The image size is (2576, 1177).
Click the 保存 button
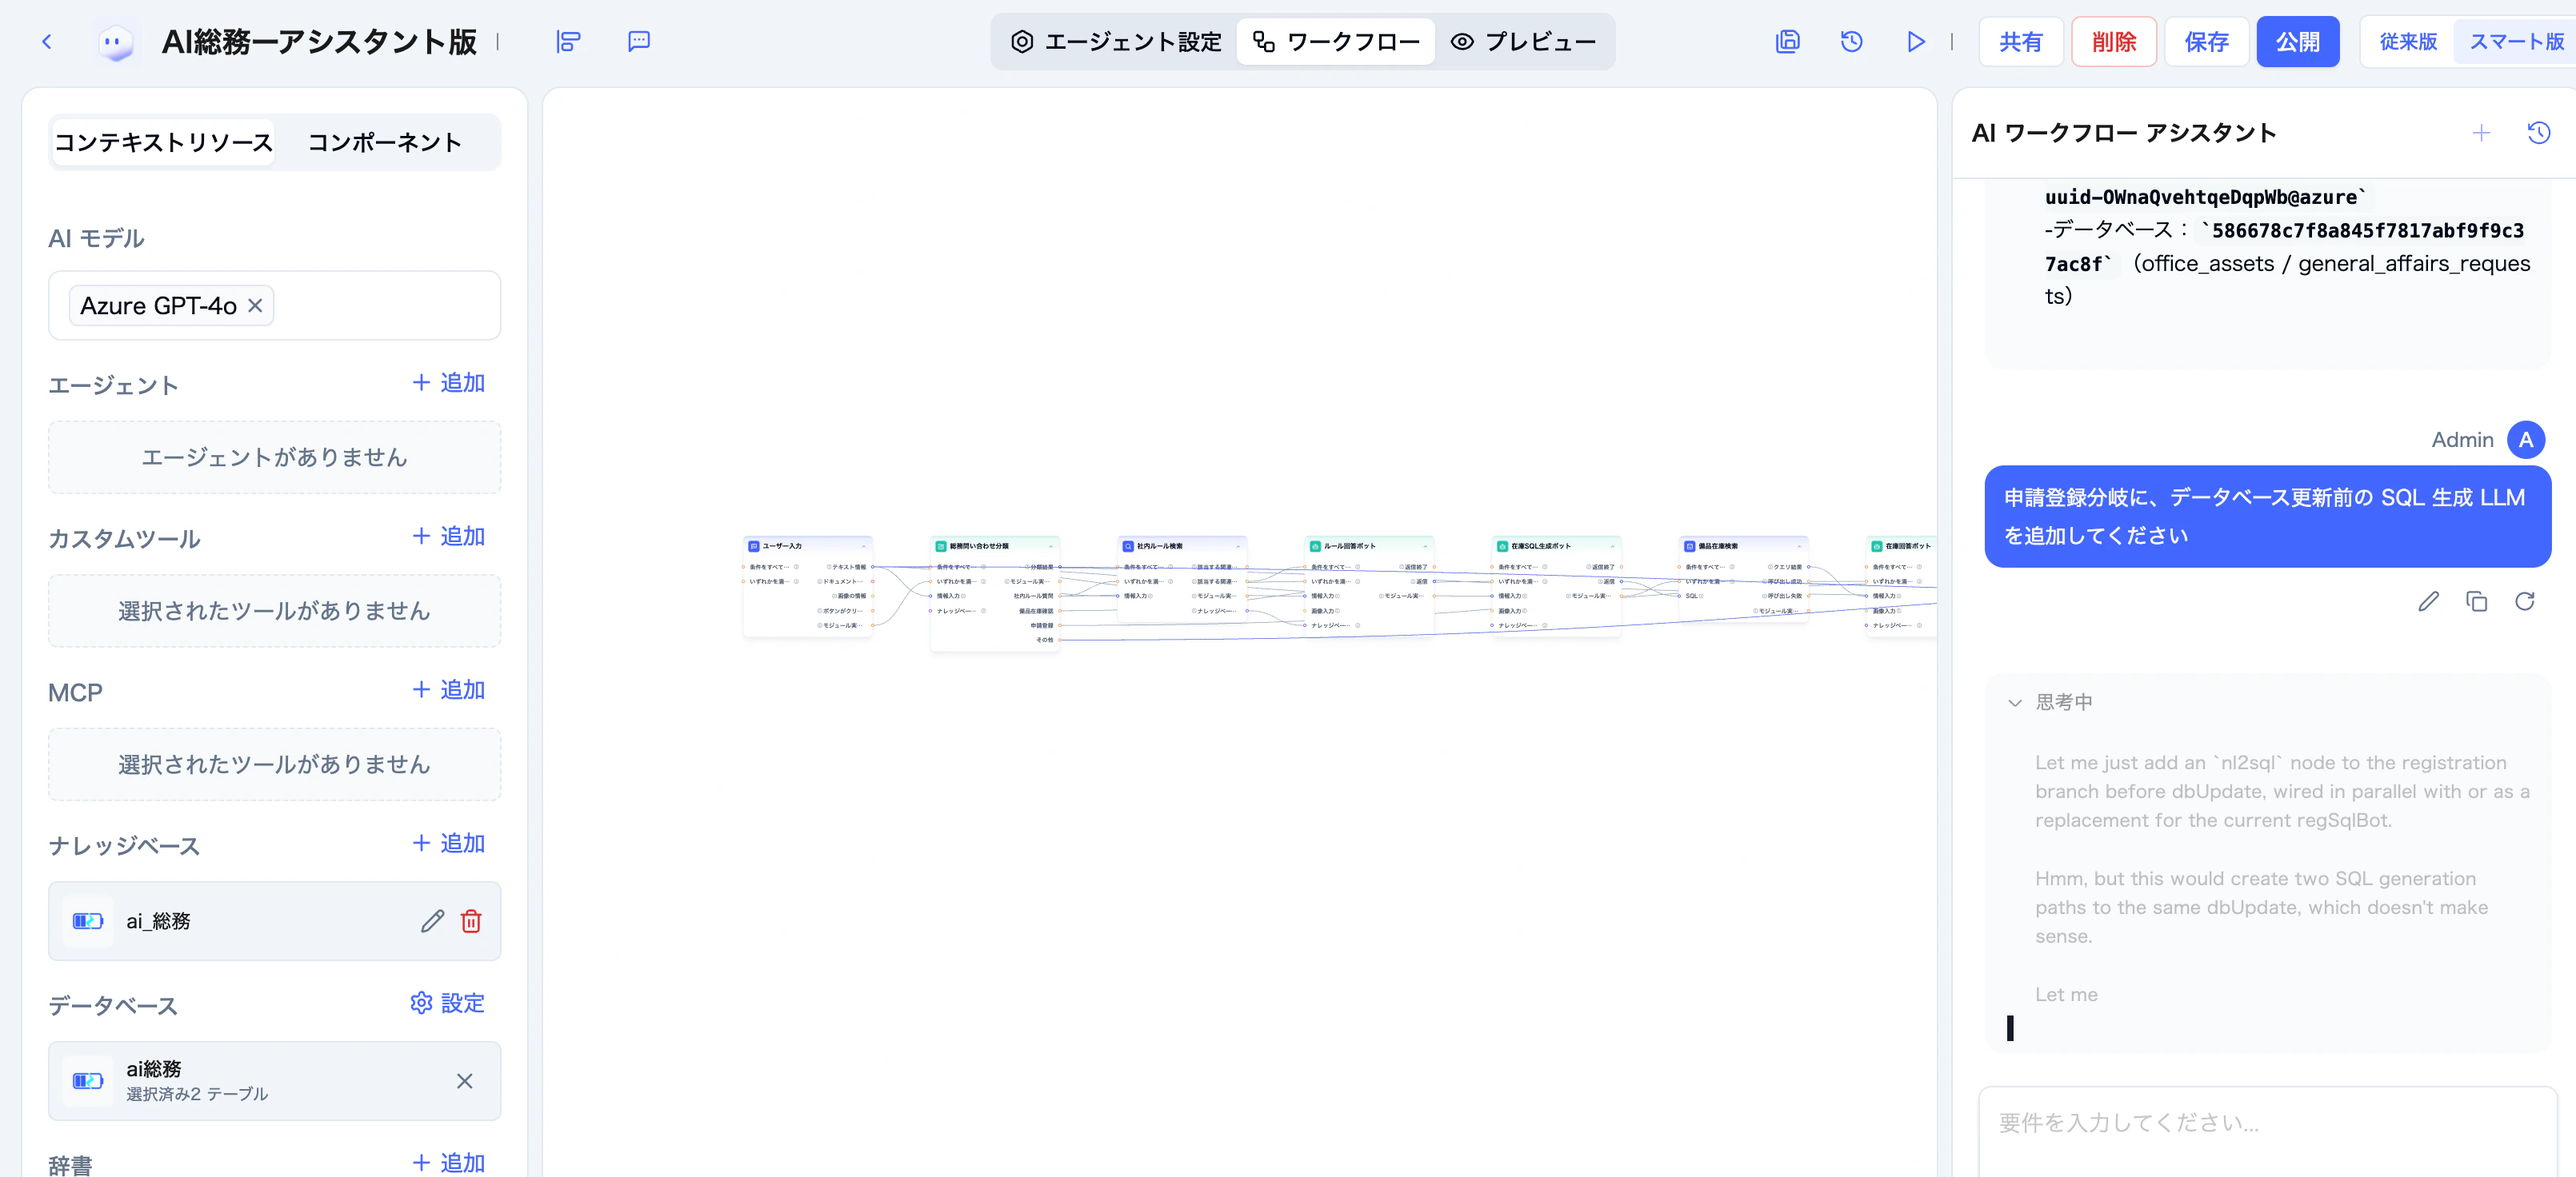tap(2206, 42)
